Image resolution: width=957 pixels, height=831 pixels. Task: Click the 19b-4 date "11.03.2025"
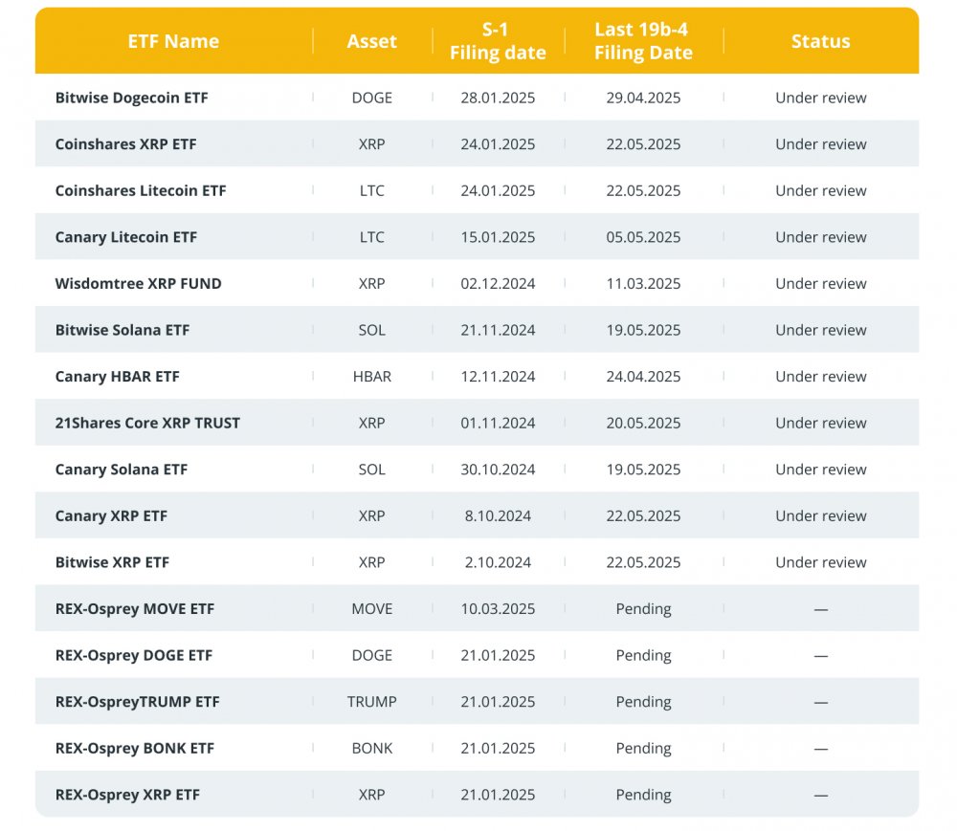click(x=643, y=283)
